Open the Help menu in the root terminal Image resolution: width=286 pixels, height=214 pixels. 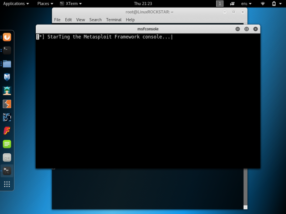(130, 20)
